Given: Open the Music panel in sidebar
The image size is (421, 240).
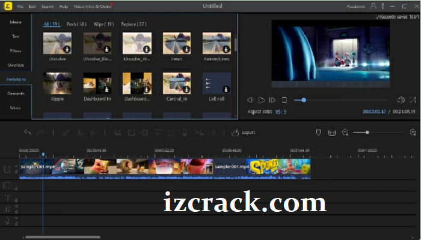Looking at the screenshot, I should (x=16, y=108).
